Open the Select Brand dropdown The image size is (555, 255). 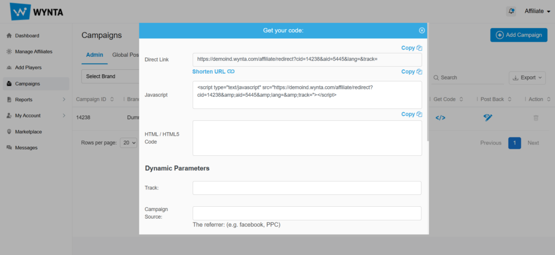point(110,76)
